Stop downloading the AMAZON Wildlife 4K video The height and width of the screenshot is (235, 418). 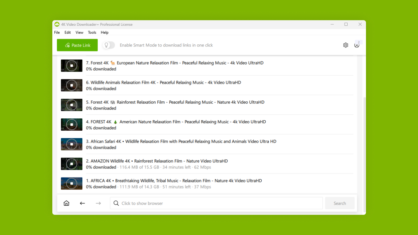click(71, 164)
